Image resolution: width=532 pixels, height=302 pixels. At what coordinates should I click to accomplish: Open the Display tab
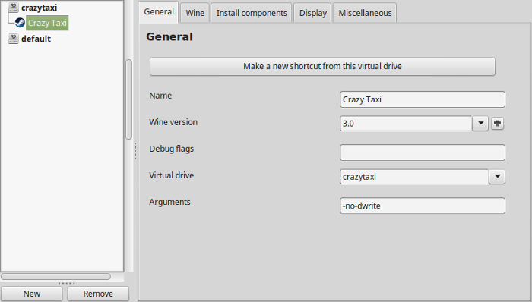point(313,13)
